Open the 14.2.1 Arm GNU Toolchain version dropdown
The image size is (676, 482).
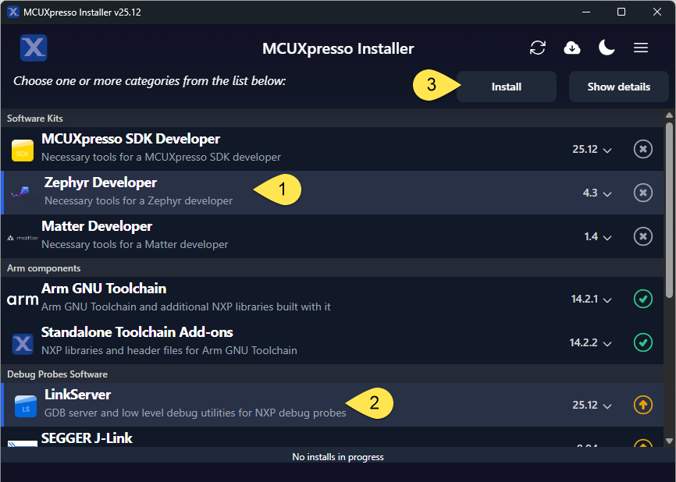click(592, 299)
